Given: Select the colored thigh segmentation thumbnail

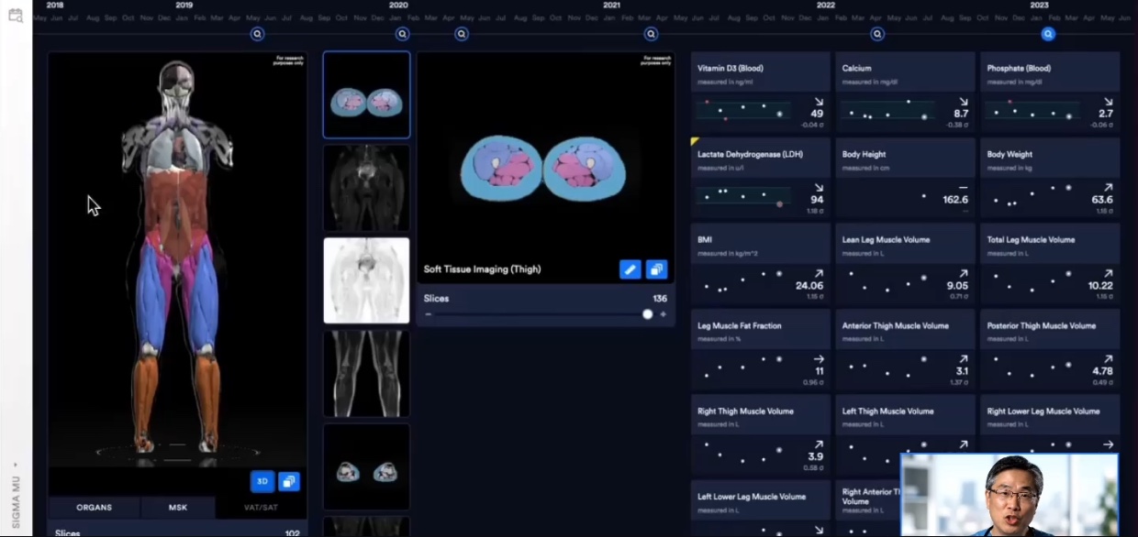Looking at the screenshot, I should (x=366, y=95).
